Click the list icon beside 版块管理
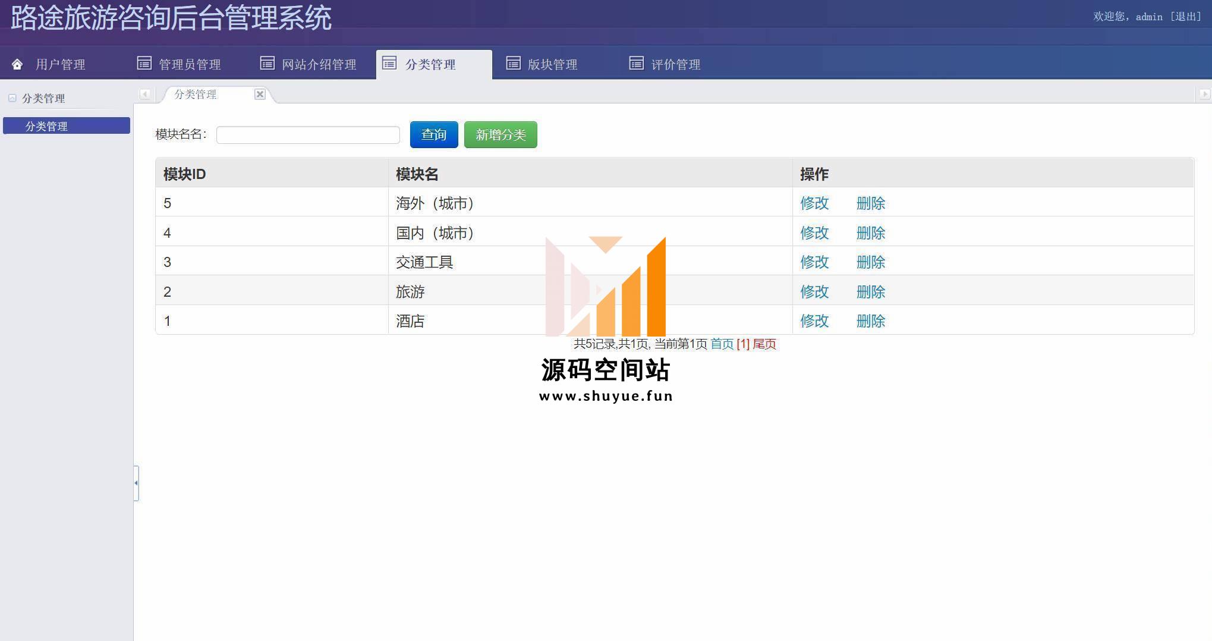This screenshot has width=1212, height=641. coord(514,63)
